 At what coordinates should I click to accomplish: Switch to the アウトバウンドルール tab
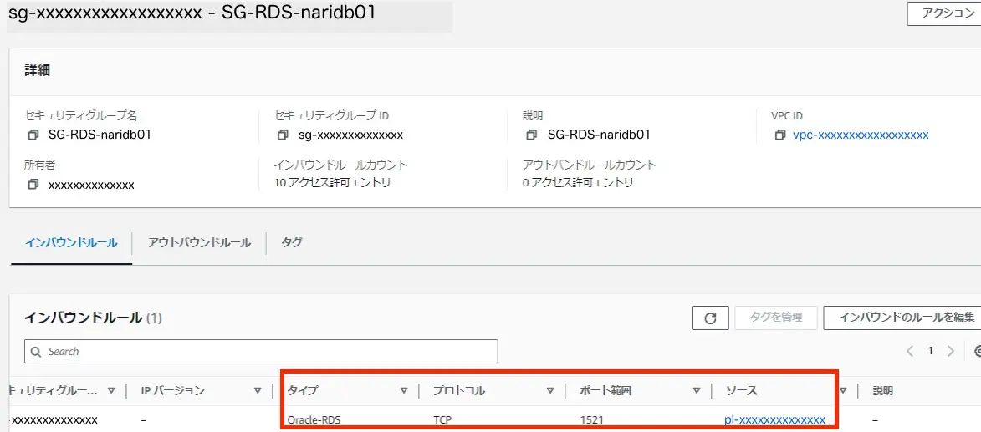point(199,243)
